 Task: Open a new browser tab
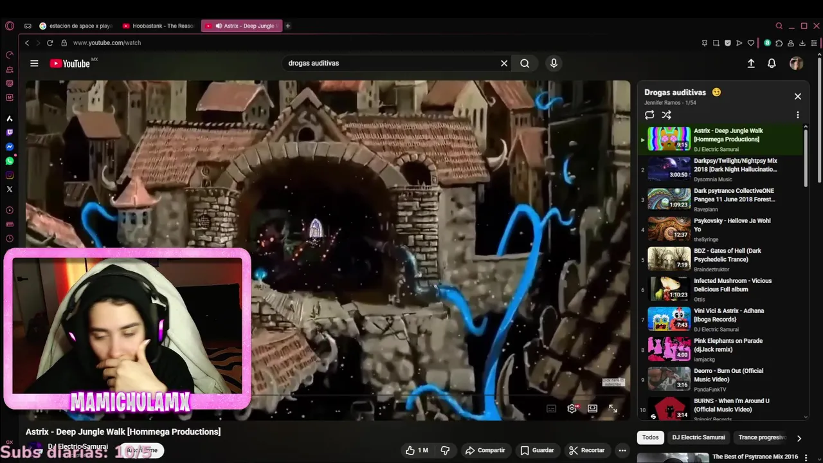(x=287, y=26)
